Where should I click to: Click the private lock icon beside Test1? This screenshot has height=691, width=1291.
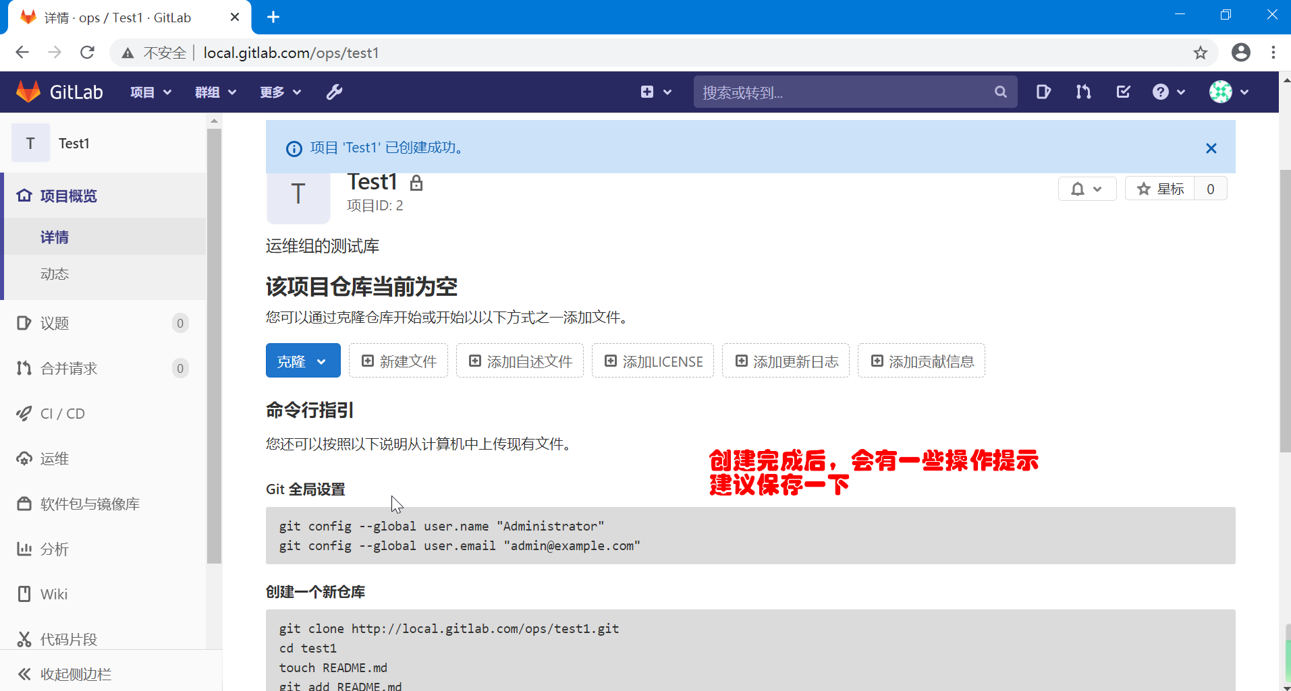[x=416, y=183]
